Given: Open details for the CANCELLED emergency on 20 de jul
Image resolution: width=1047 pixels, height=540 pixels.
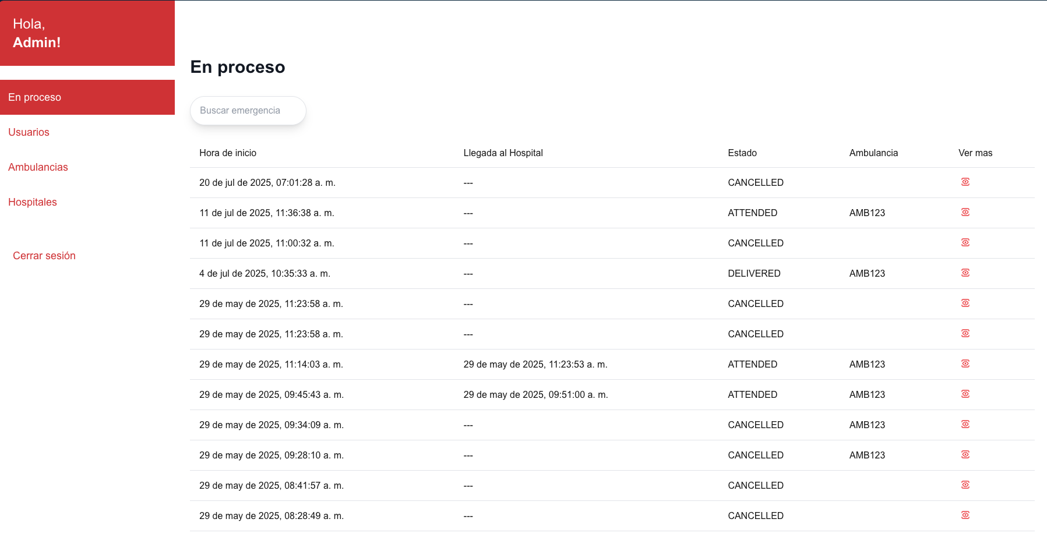Looking at the screenshot, I should pyautogui.click(x=965, y=182).
